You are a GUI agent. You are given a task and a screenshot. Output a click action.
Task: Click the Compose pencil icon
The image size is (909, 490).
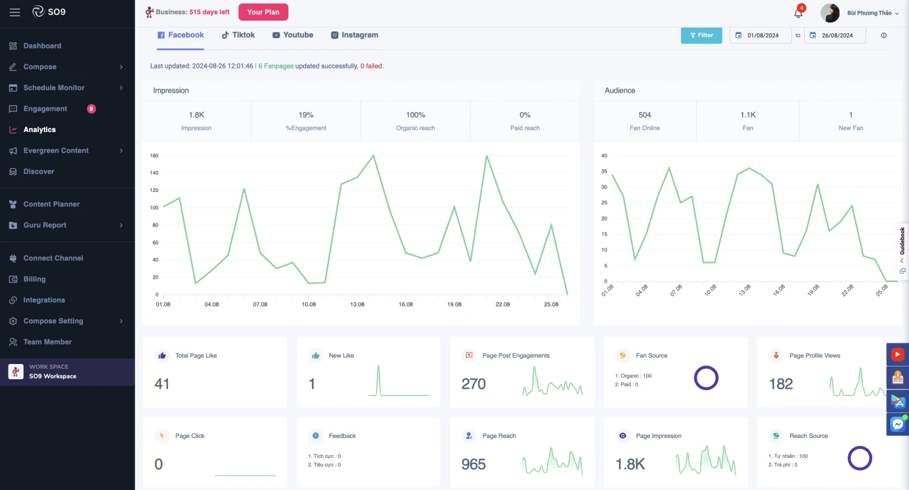(13, 67)
